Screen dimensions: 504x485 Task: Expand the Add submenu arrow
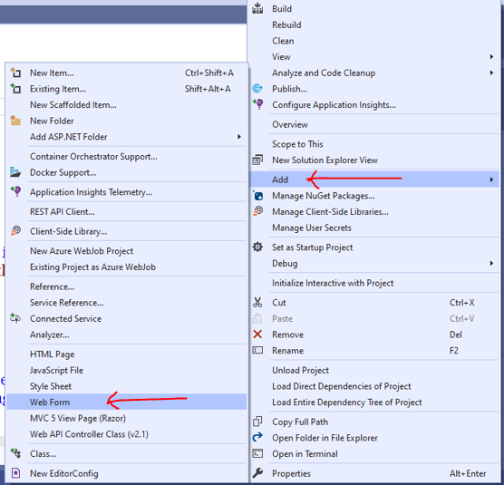(x=491, y=179)
